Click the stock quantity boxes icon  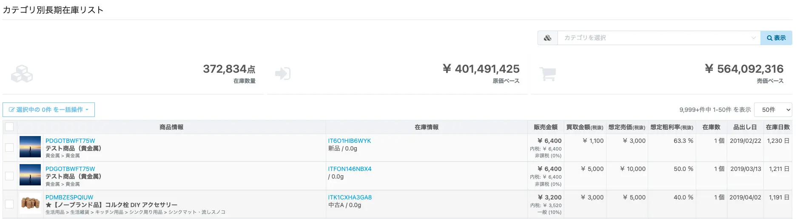22,74
